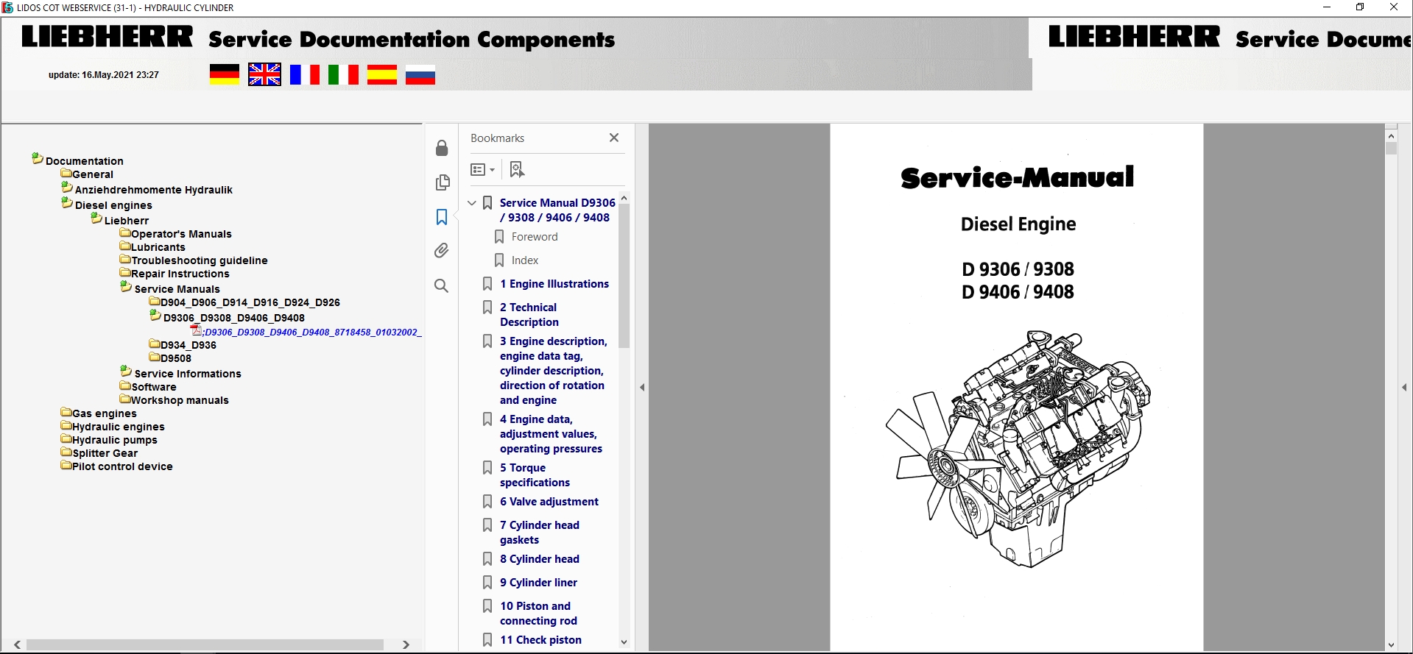Jump to 4 Engine data bookmark

[x=551, y=434]
